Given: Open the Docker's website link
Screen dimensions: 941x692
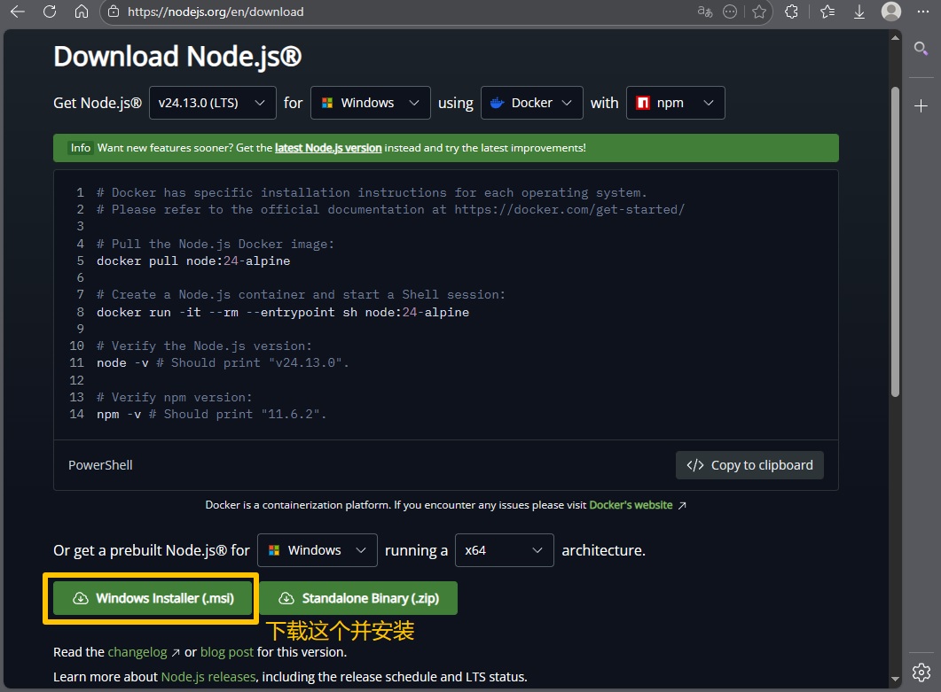Looking at the screenshot, I should click(x=631, y=505).
